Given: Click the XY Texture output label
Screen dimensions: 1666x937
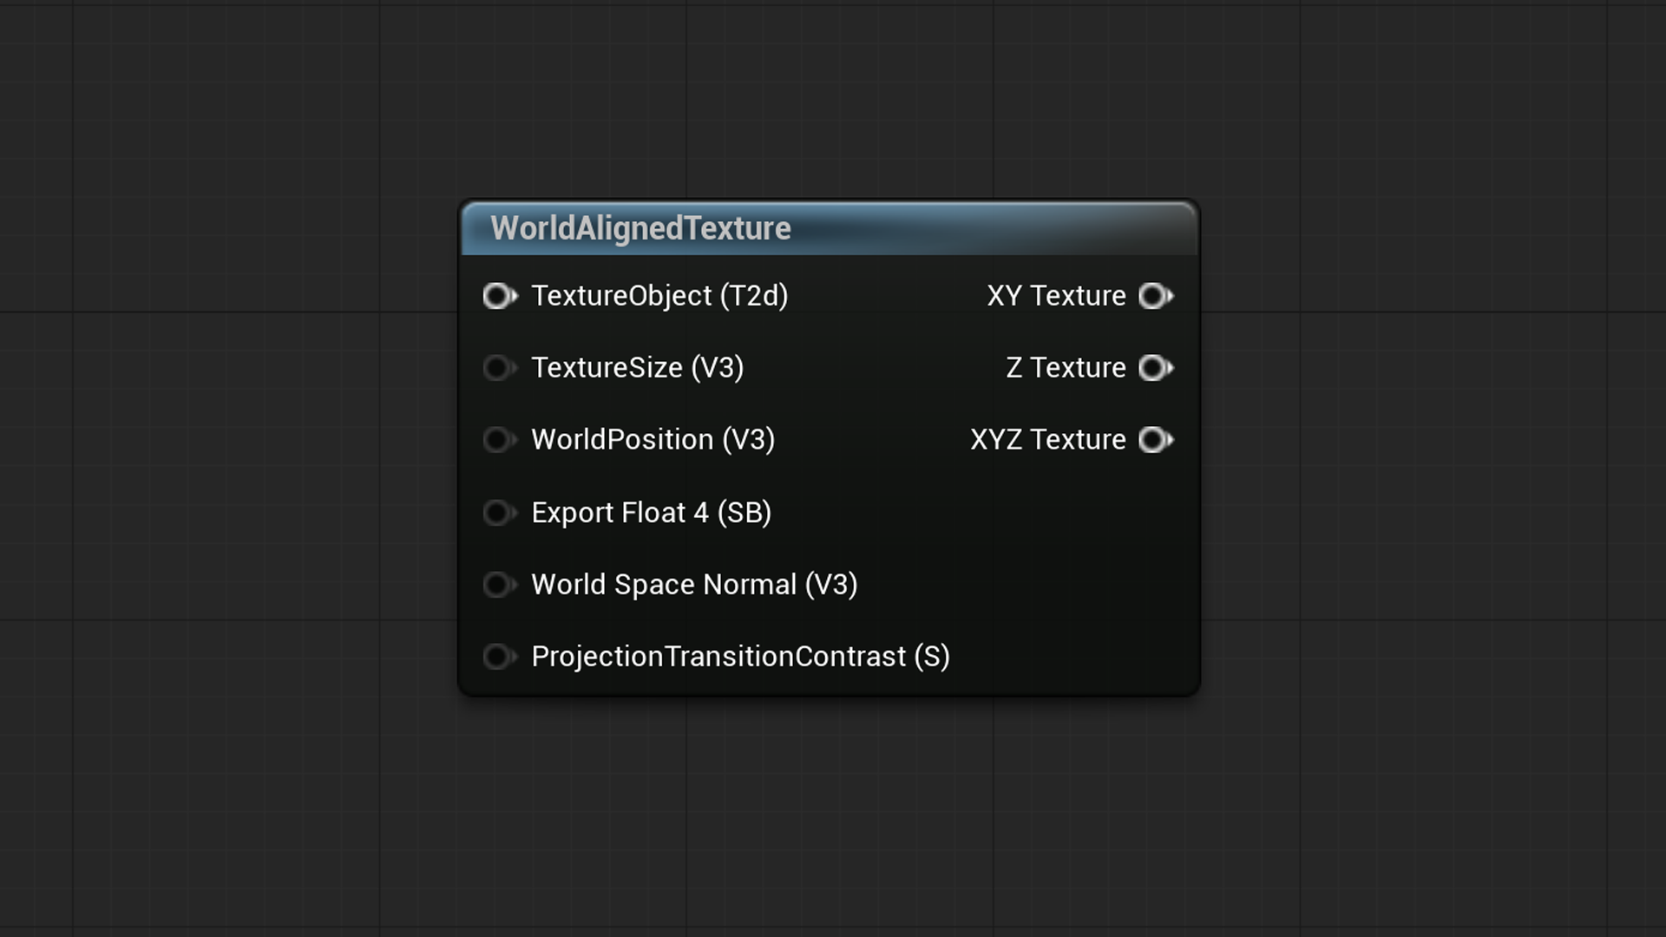Looking at the screenshot, I should click(1056, 296).
